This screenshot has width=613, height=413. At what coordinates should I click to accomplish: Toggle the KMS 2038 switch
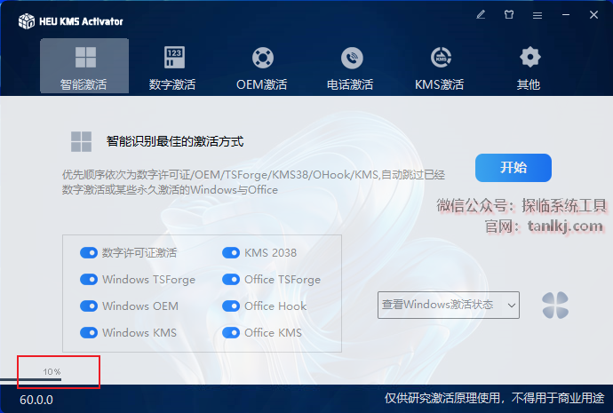tap(231, 253)
